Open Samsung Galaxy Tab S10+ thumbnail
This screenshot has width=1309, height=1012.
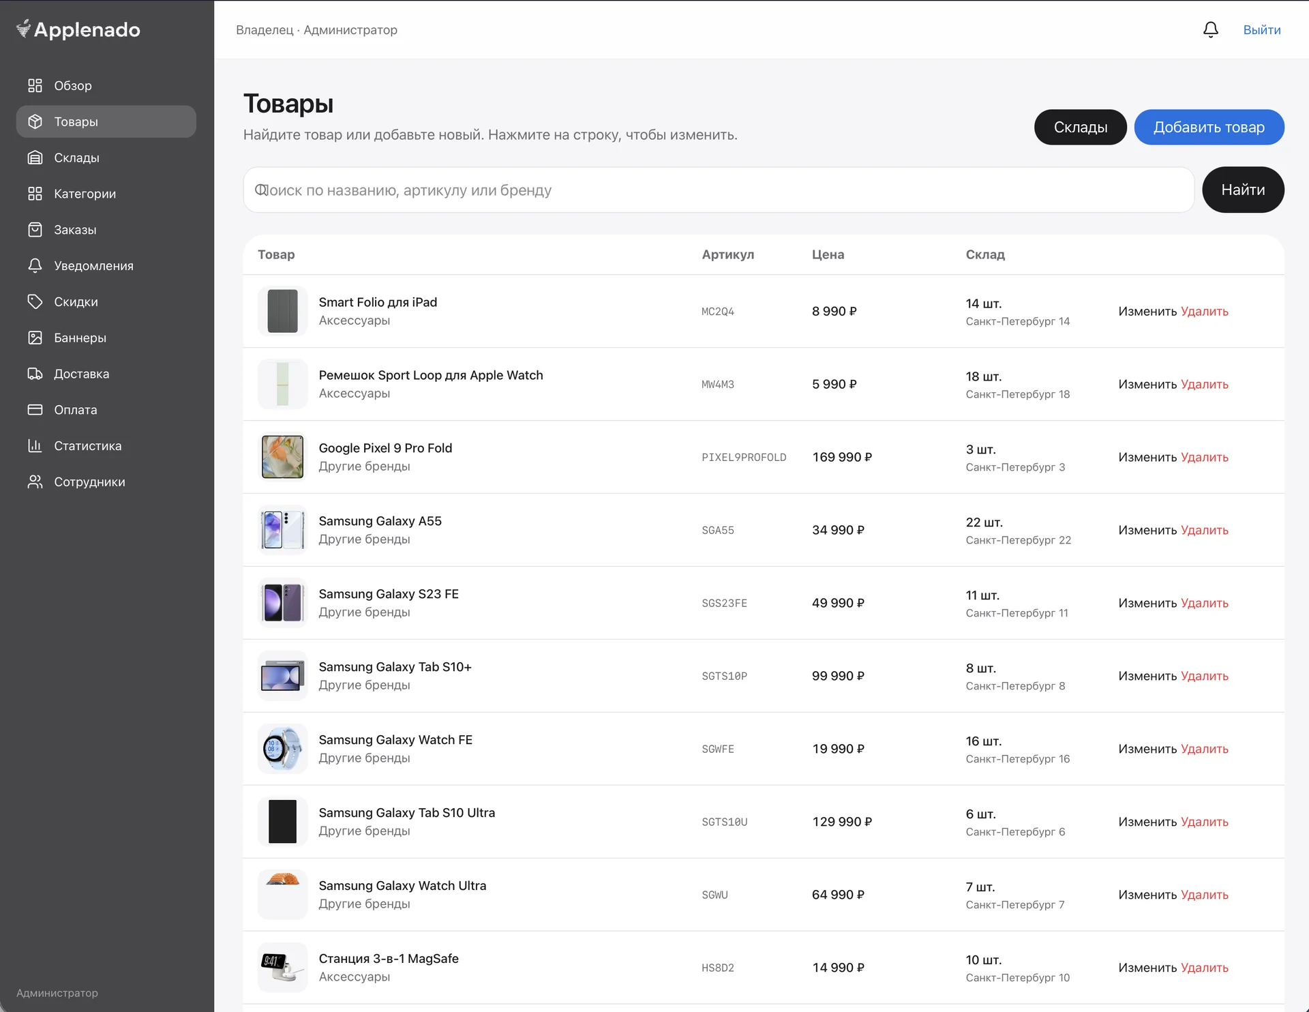(x=282, y=676)
